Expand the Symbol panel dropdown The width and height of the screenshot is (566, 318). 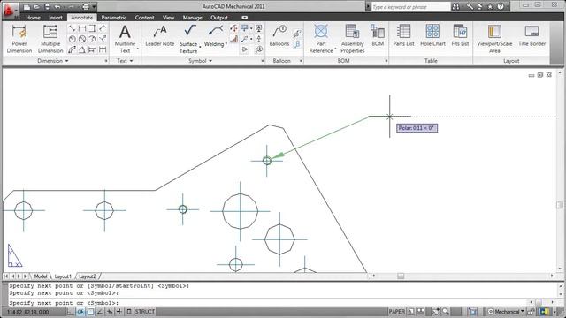(201, 61)
